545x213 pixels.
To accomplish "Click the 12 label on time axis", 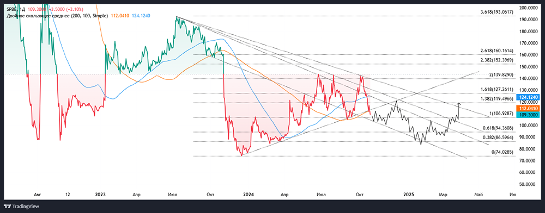I will point(68,195).
